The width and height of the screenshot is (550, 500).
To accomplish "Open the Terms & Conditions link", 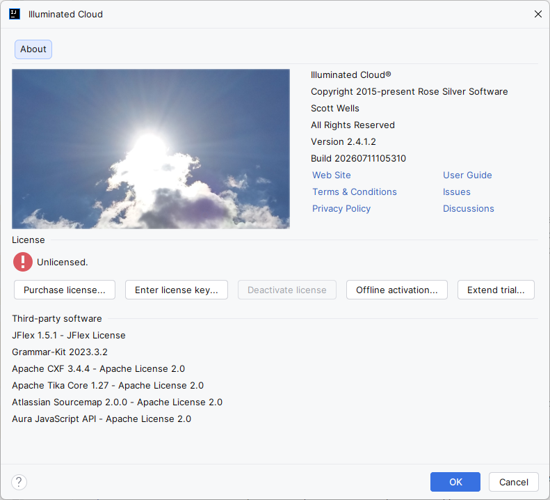I will 355,192.
